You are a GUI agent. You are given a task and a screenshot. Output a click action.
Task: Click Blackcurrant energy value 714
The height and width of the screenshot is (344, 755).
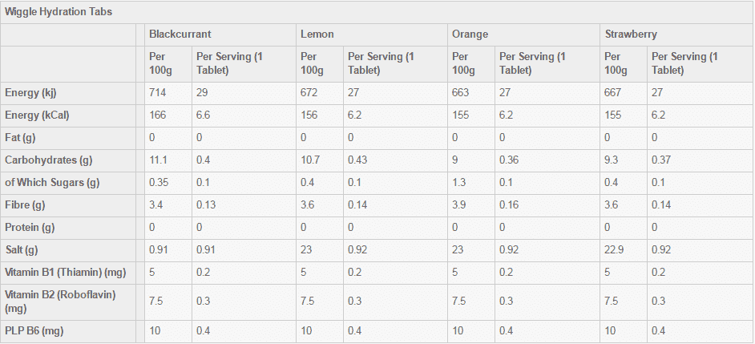(x=157, y=92)
